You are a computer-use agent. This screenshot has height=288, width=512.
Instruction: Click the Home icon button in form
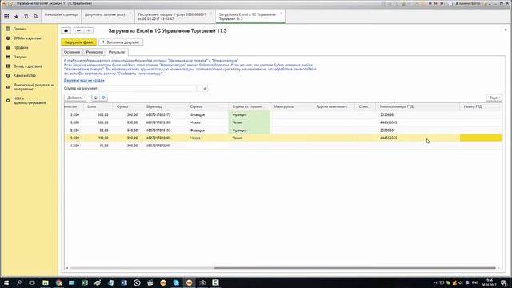pyautogui.click(x=66, y=30)
